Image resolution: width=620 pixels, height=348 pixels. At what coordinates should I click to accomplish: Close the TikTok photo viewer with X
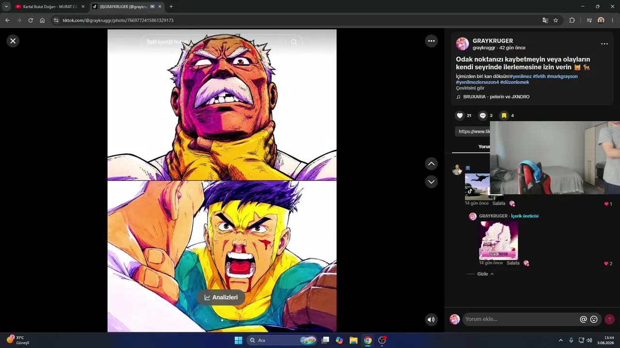click(13, 41)
